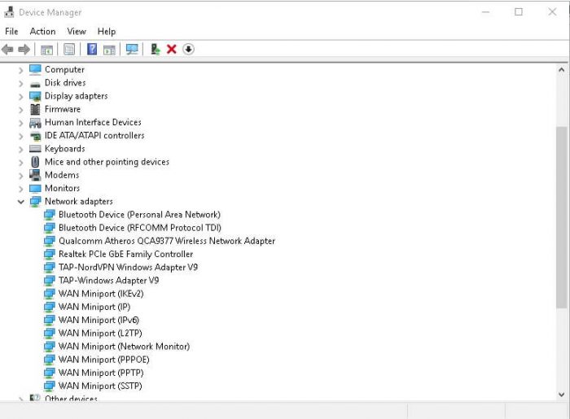Select WAN Miniport (L2TP)

(100, 333)
